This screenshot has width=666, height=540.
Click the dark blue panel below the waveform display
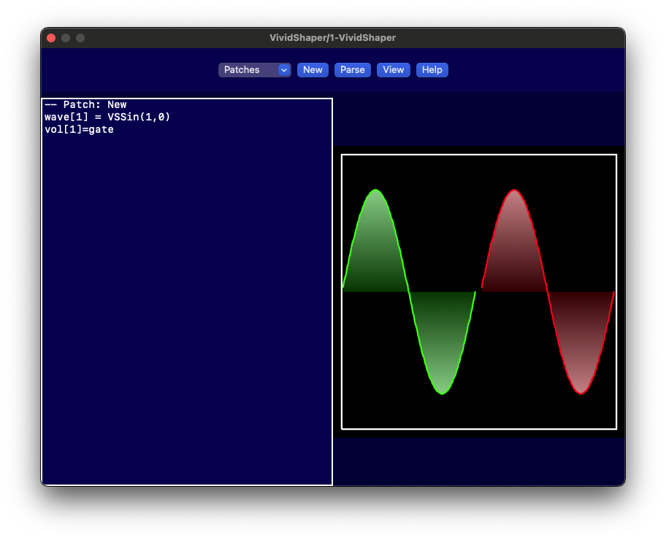[x=478, y=460]
